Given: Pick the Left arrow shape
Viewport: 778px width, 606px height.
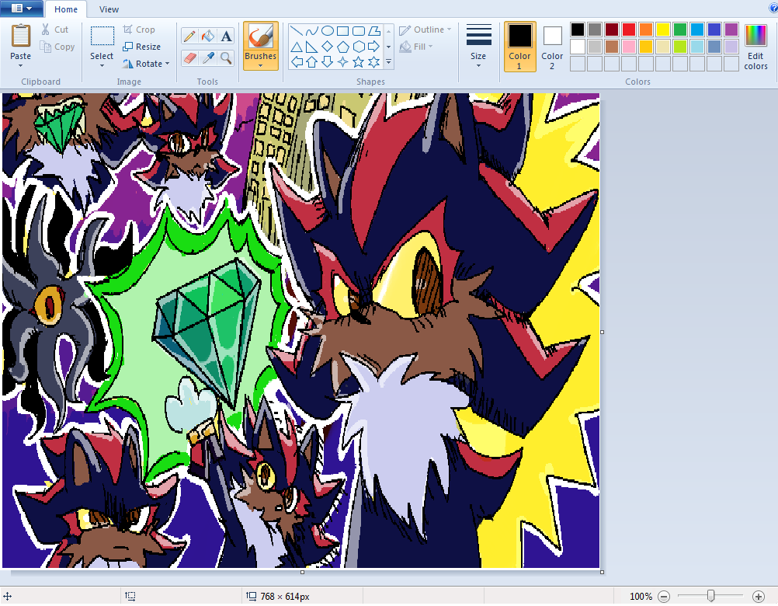Looking at the screenshot, I should coord(297,62).
